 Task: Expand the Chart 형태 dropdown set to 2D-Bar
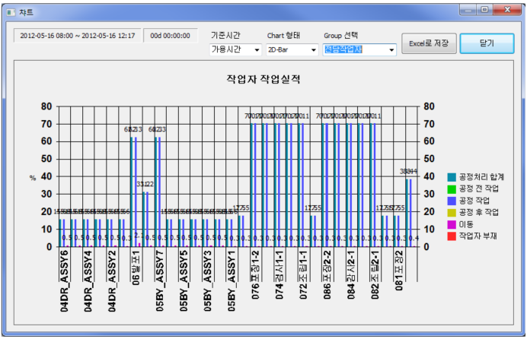(292, 49)
